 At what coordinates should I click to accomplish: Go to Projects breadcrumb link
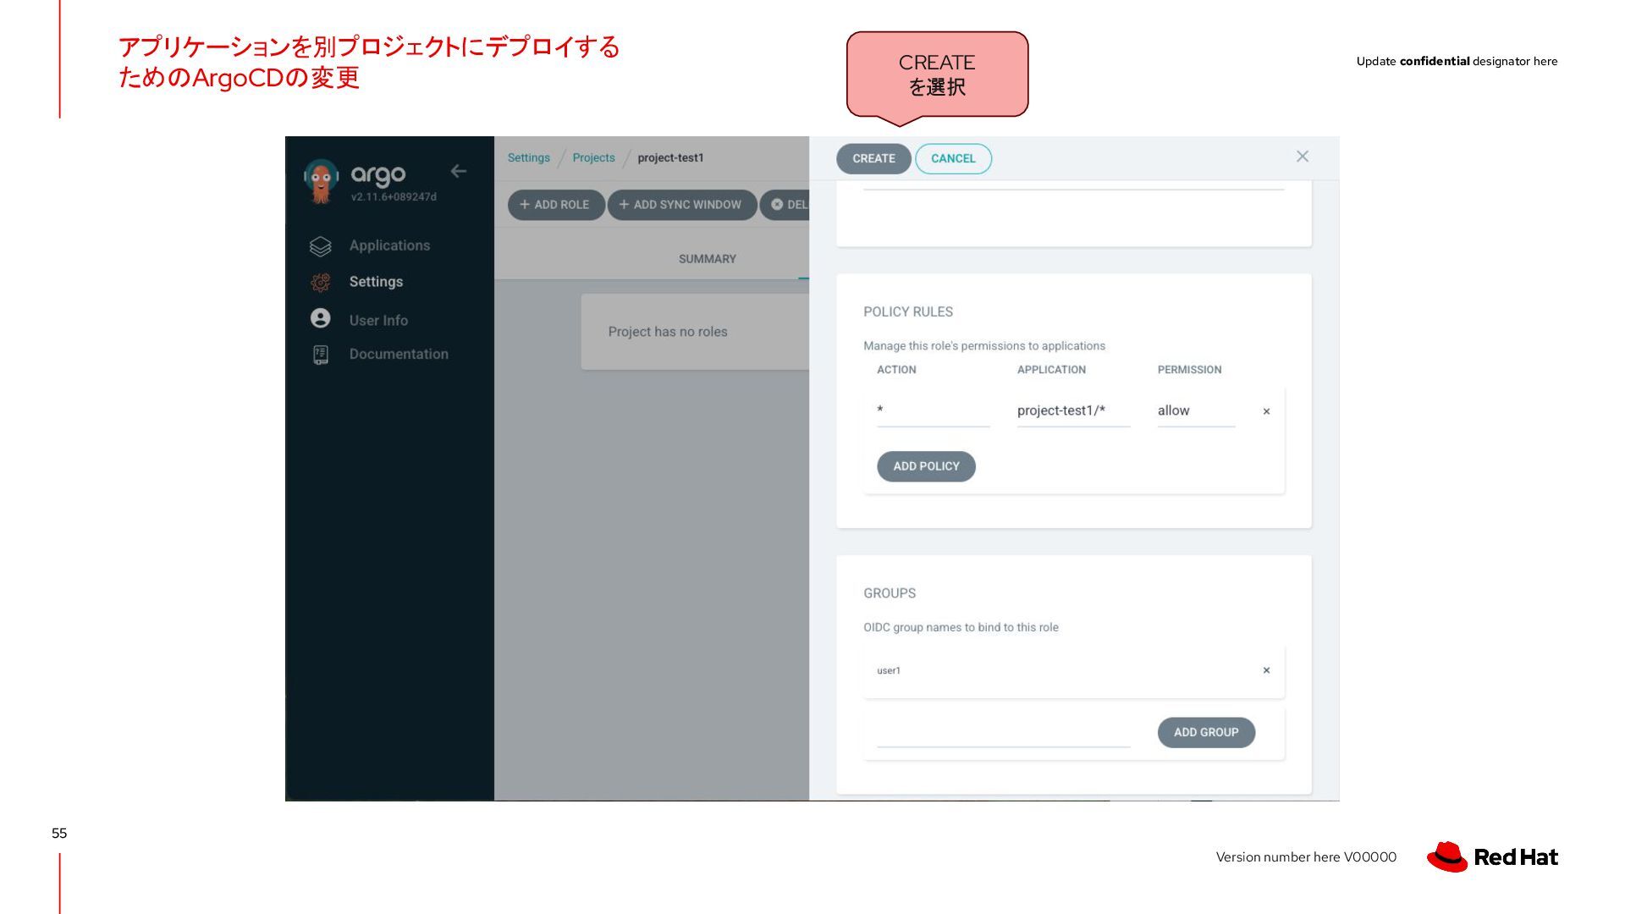(x=593, y=157)
